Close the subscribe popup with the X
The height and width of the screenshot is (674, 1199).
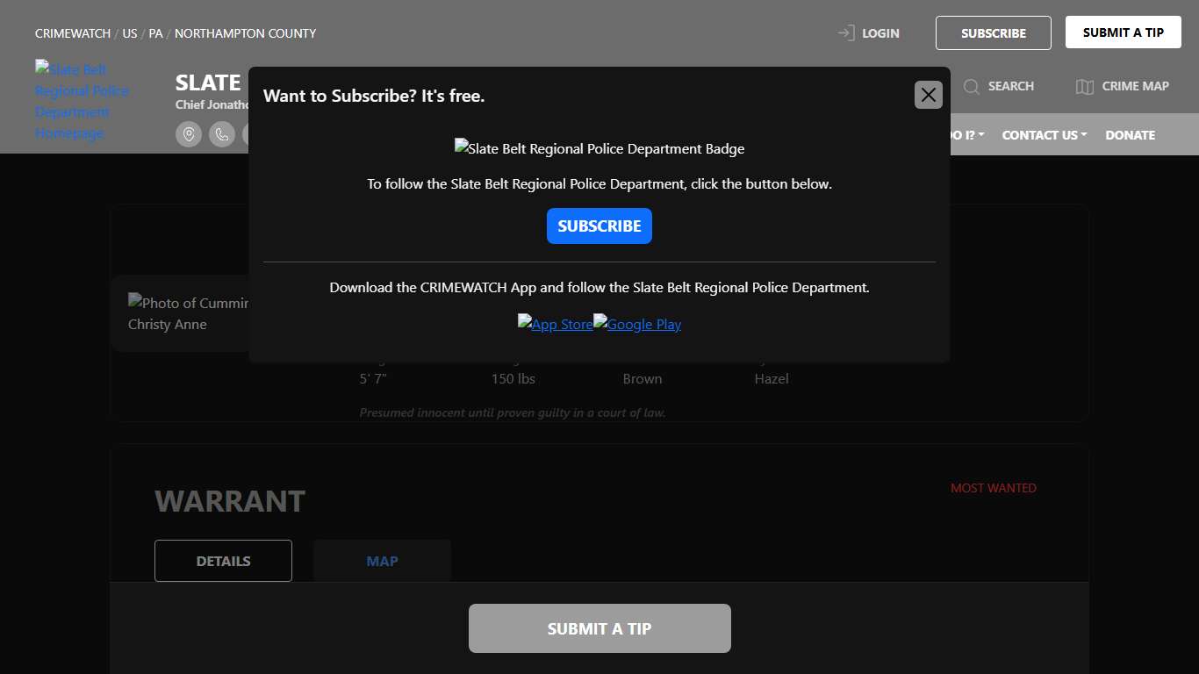[928, 95]
